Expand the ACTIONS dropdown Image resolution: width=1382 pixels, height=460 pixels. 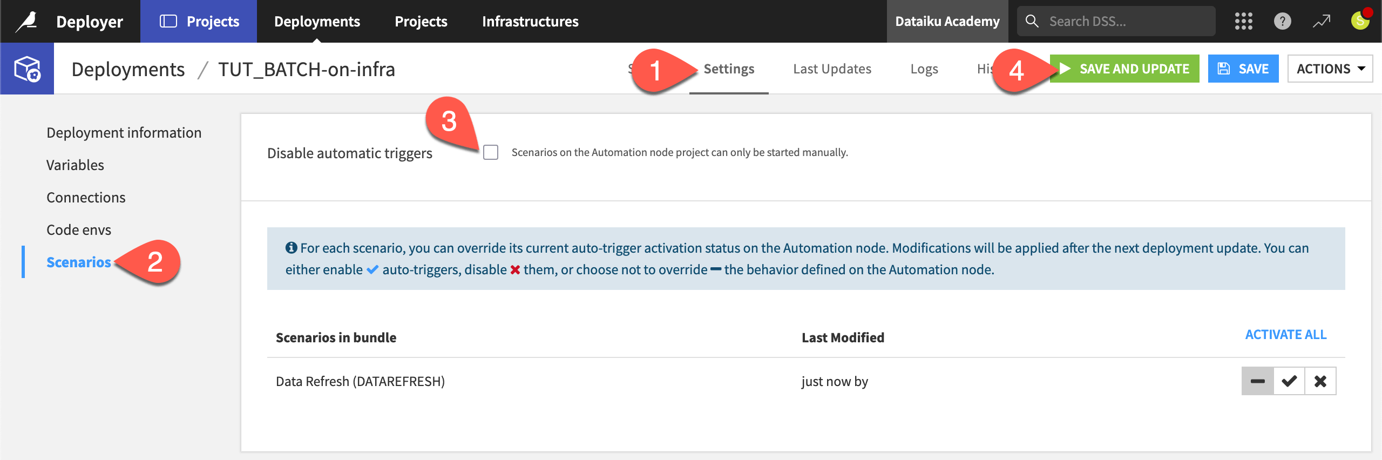(1330, 69)
